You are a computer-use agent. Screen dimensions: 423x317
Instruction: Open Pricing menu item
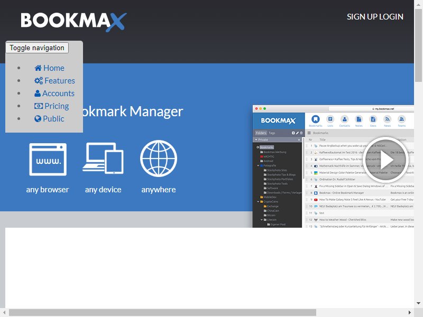point(51,106)
